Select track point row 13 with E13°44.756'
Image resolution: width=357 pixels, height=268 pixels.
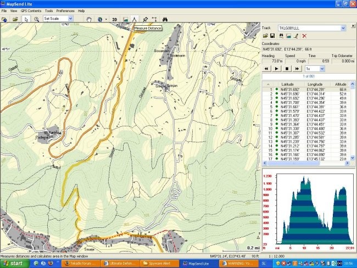306,142
